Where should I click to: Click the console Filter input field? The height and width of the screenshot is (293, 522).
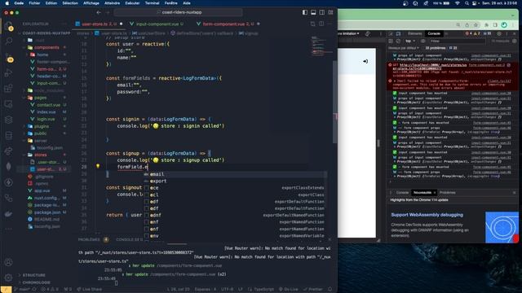click(x=458, y=42)
